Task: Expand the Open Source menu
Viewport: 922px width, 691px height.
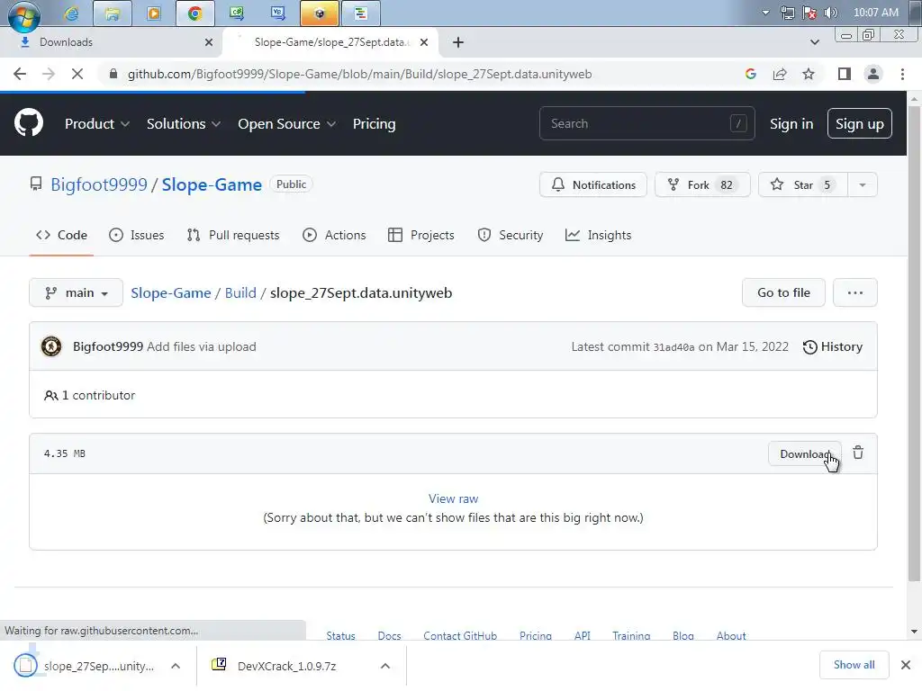Action: coord(286,123)
